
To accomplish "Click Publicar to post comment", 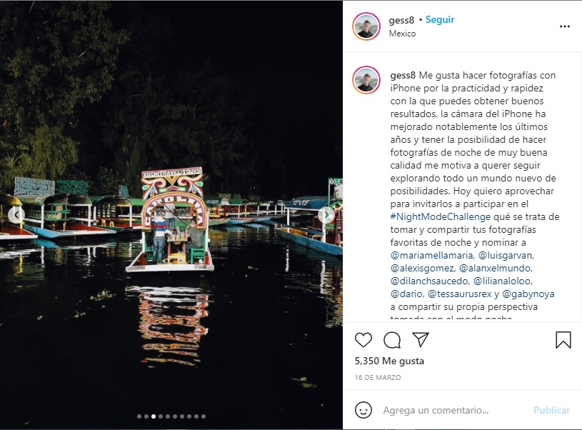I will (551, 410).
